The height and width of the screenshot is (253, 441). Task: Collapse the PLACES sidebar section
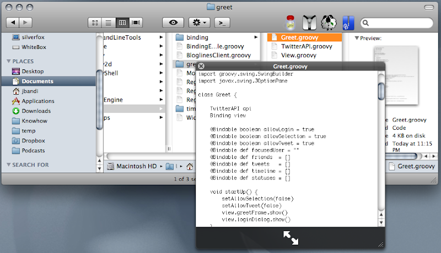click(9, 61)
